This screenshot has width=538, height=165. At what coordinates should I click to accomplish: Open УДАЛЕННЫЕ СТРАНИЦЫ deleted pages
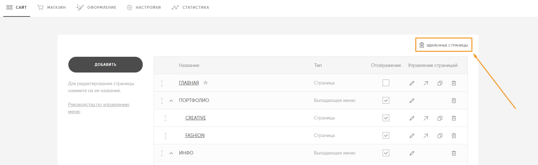[444, 45]
